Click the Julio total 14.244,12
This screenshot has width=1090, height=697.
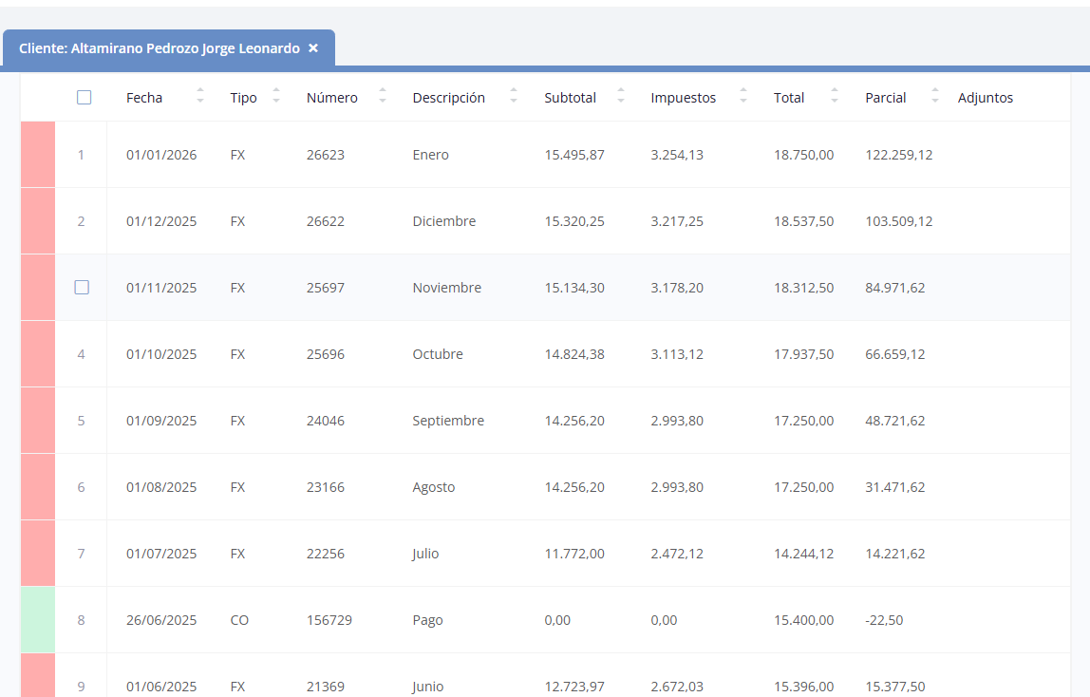coord(803,554)
